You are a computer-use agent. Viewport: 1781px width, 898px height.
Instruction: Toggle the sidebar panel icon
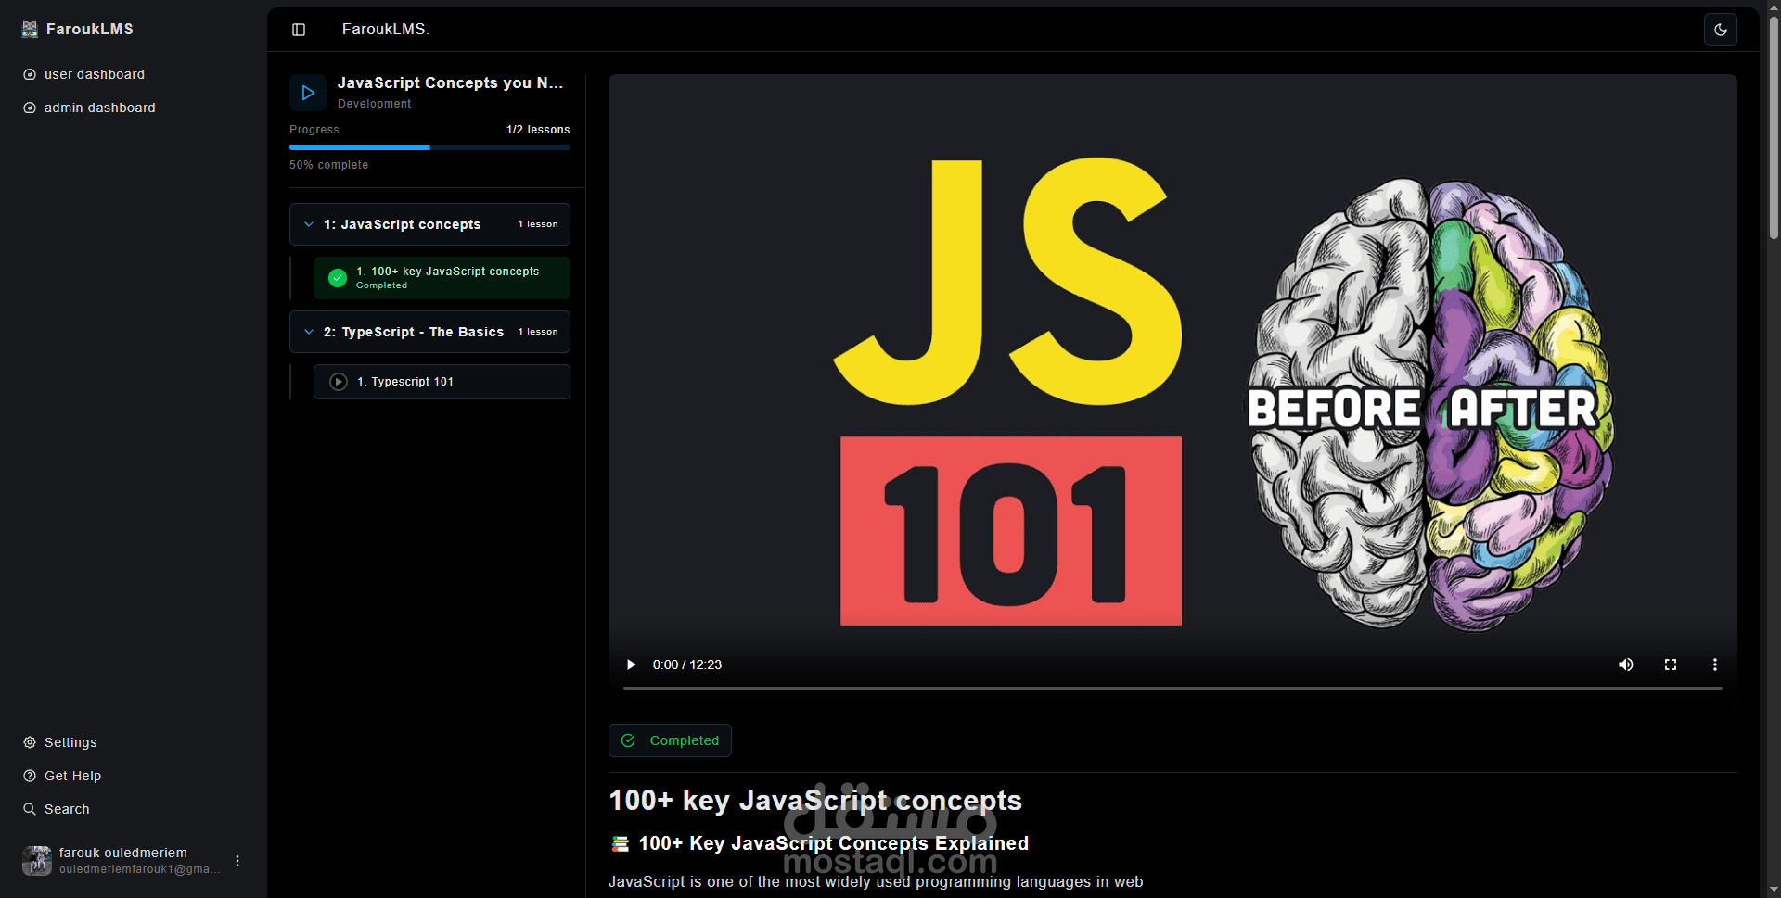[x=299, y=30]
